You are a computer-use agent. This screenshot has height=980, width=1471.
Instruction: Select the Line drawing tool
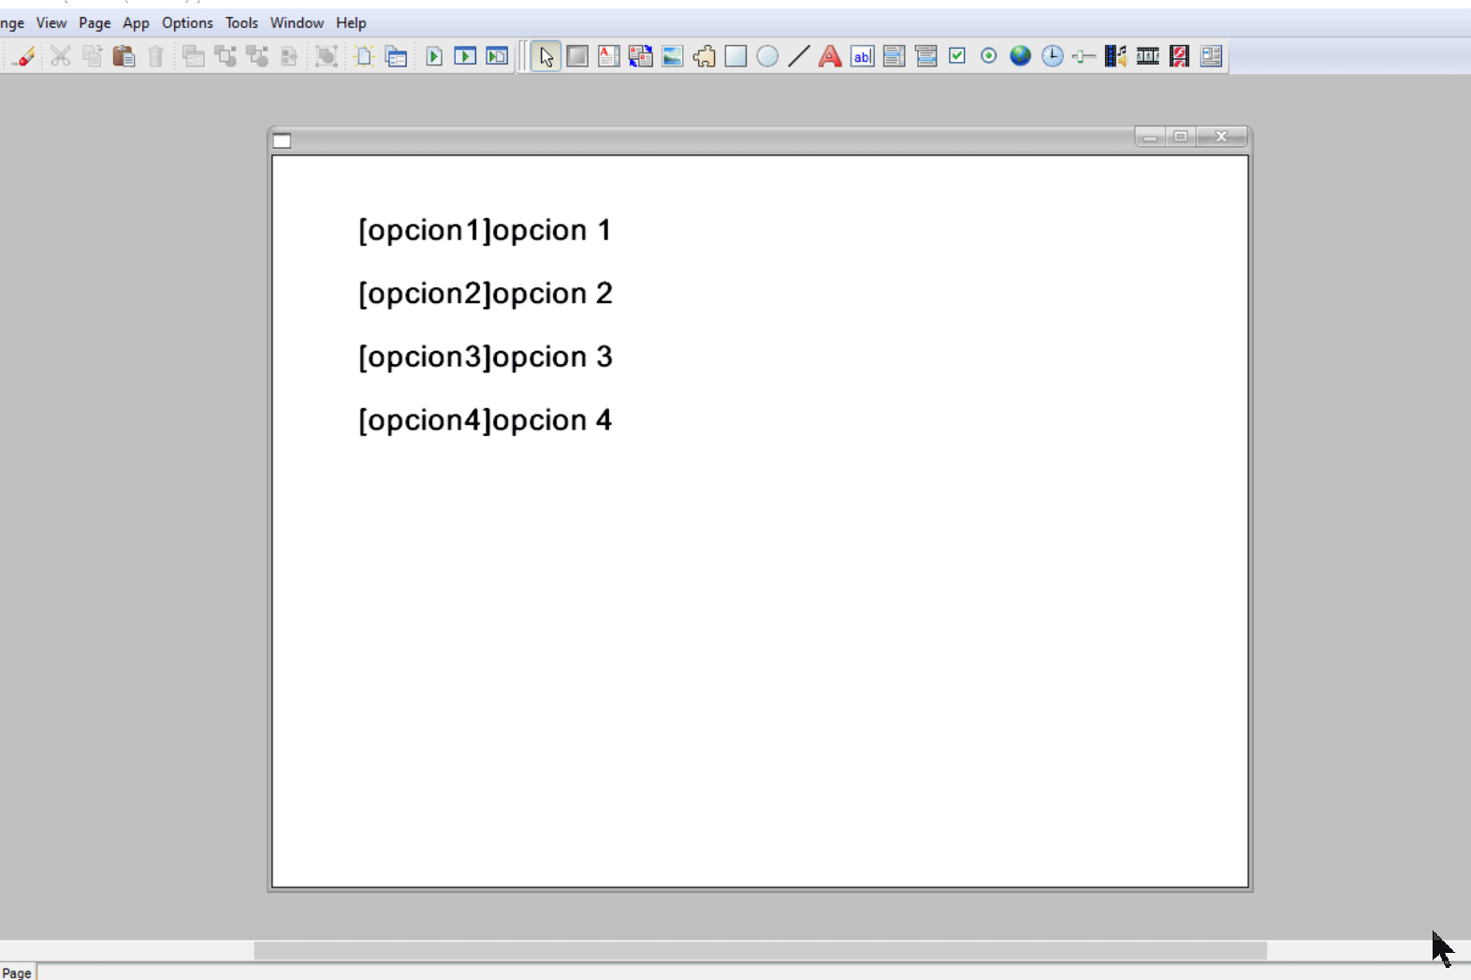click(798, 56)
